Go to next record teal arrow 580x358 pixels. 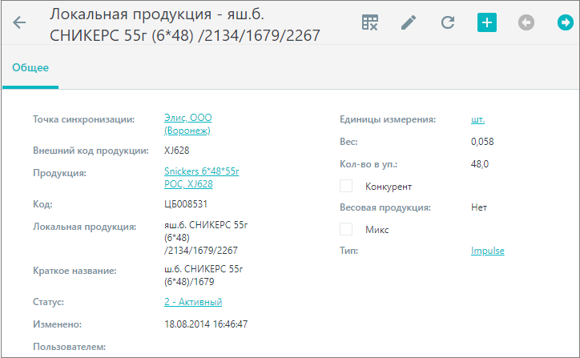pyautogui.click(x=566, y=22)
